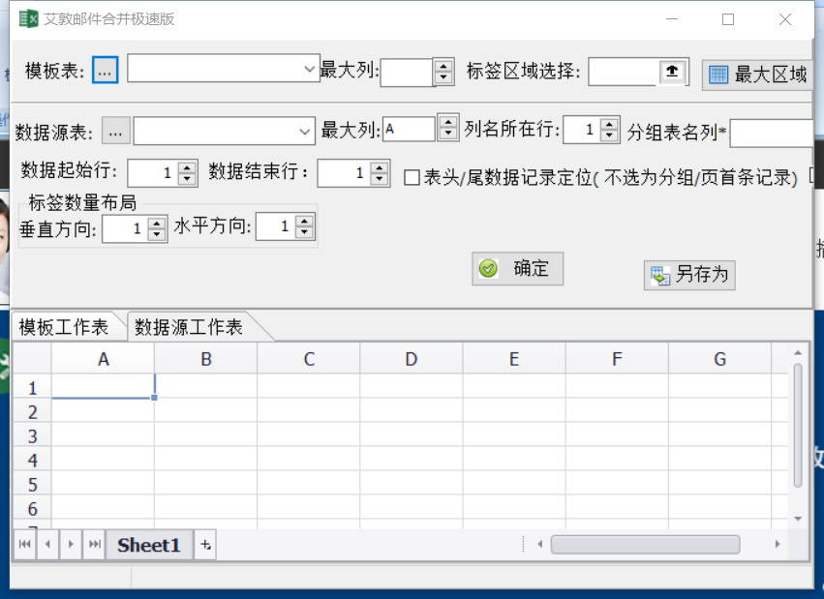Switch to 数据源工作表 tab
Screen dimensions: 824x599
click(x=189, y=327)
